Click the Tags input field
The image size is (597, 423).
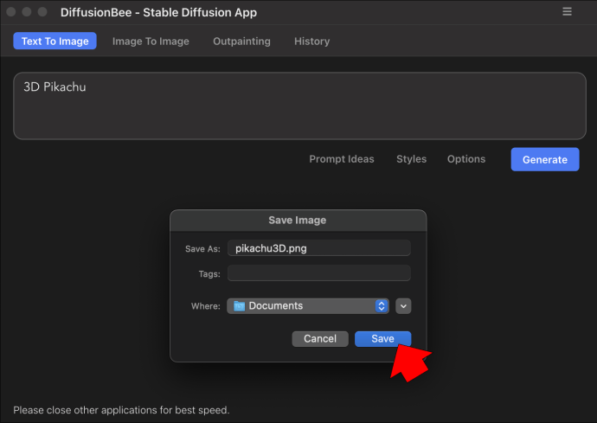319,273
